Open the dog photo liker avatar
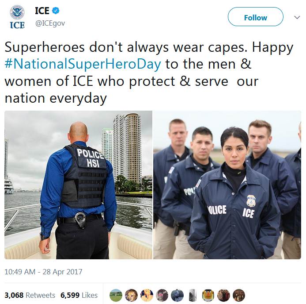The height and width of the screenshot is (304, 306). 131,295
